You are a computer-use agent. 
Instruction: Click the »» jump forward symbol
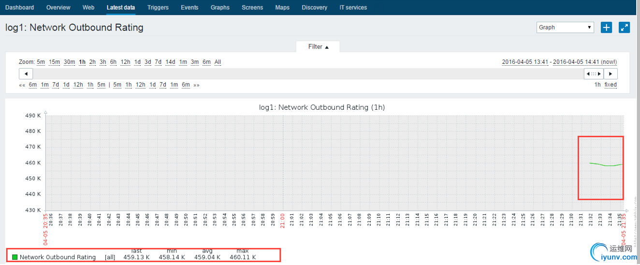pos(196,85)
